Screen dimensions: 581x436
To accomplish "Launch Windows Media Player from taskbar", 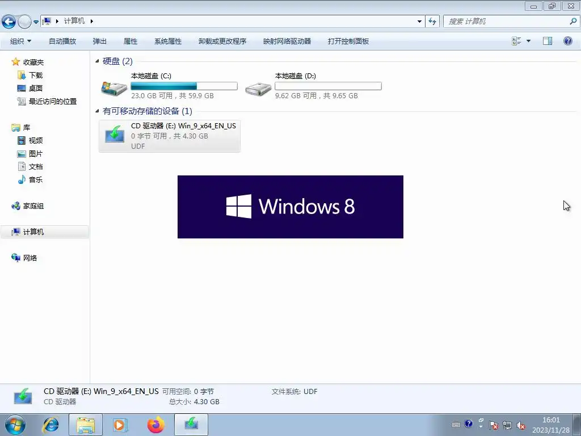I will click(x=120, y=425).
